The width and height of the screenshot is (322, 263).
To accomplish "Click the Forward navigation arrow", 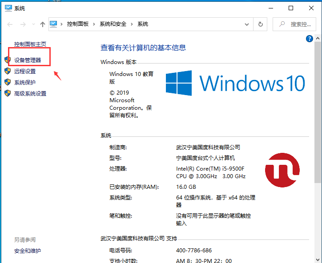I will pos(23,24).
